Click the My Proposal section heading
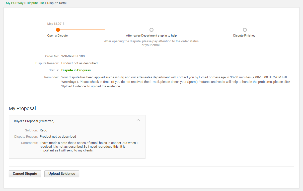 coord(22,108)
